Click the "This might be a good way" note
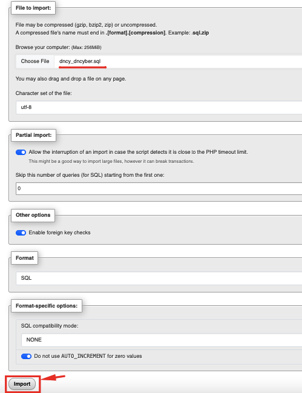 tap(111, 162)
